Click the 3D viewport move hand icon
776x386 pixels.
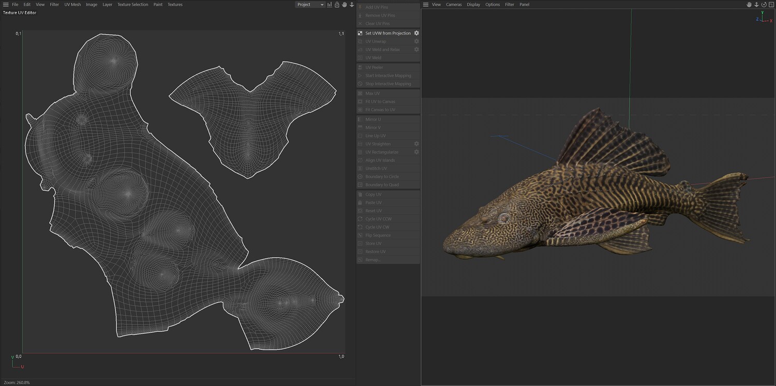click(749, 5)
